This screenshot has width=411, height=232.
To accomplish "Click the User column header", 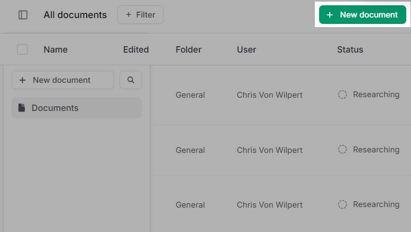I will pyautogui.click(x=246, y=49).
